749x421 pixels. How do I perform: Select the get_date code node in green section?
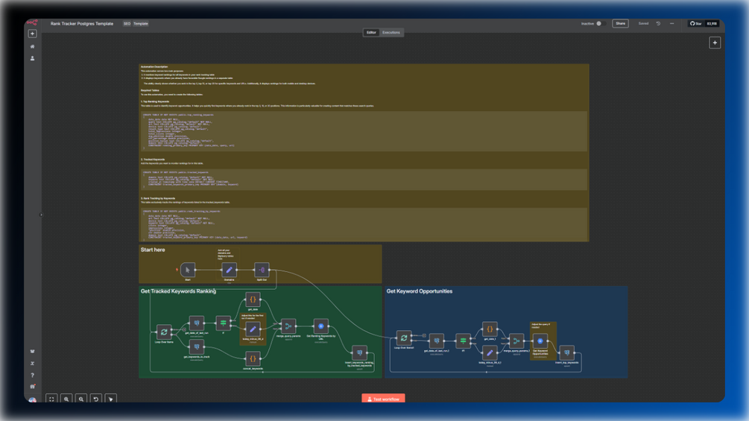[x=253, y=300]
